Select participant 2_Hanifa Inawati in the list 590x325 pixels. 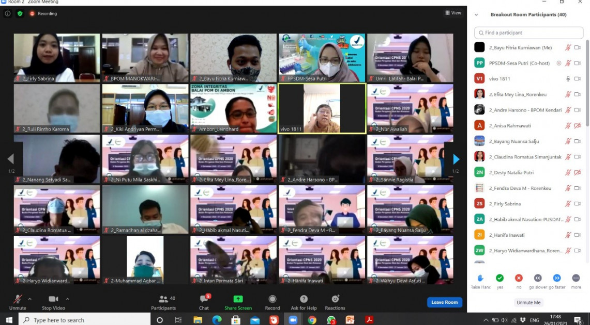tap(527, 235)
